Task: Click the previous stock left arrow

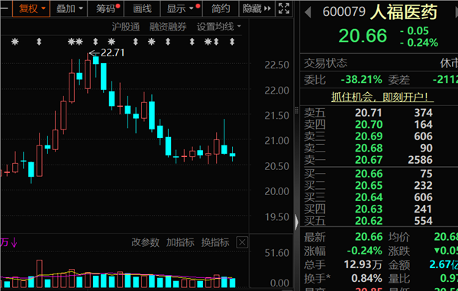Action: tap(308, 12)
